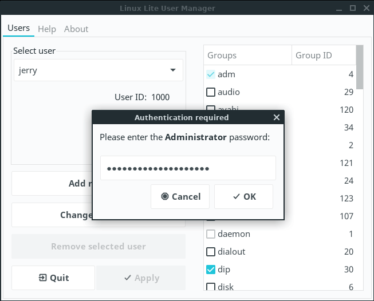374x301 pixels.
Task: Click the Administrator password field
Action: [x=188, y=168]
